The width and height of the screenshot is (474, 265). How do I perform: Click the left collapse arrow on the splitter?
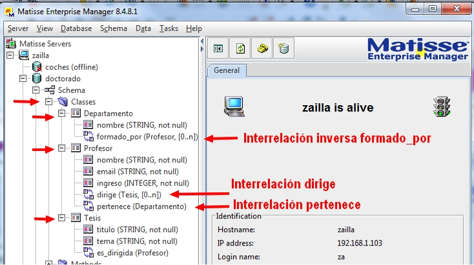pos(202,41)
